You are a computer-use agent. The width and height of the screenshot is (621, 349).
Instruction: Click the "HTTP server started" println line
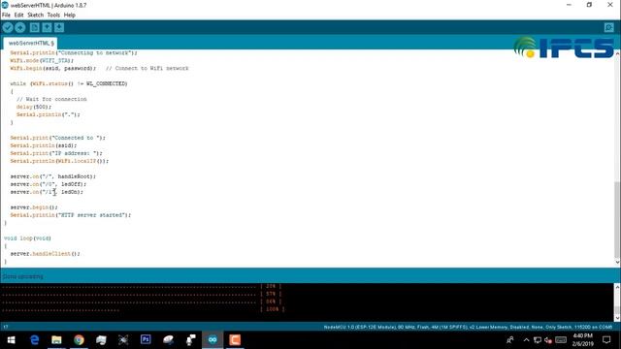click(71, 215)
